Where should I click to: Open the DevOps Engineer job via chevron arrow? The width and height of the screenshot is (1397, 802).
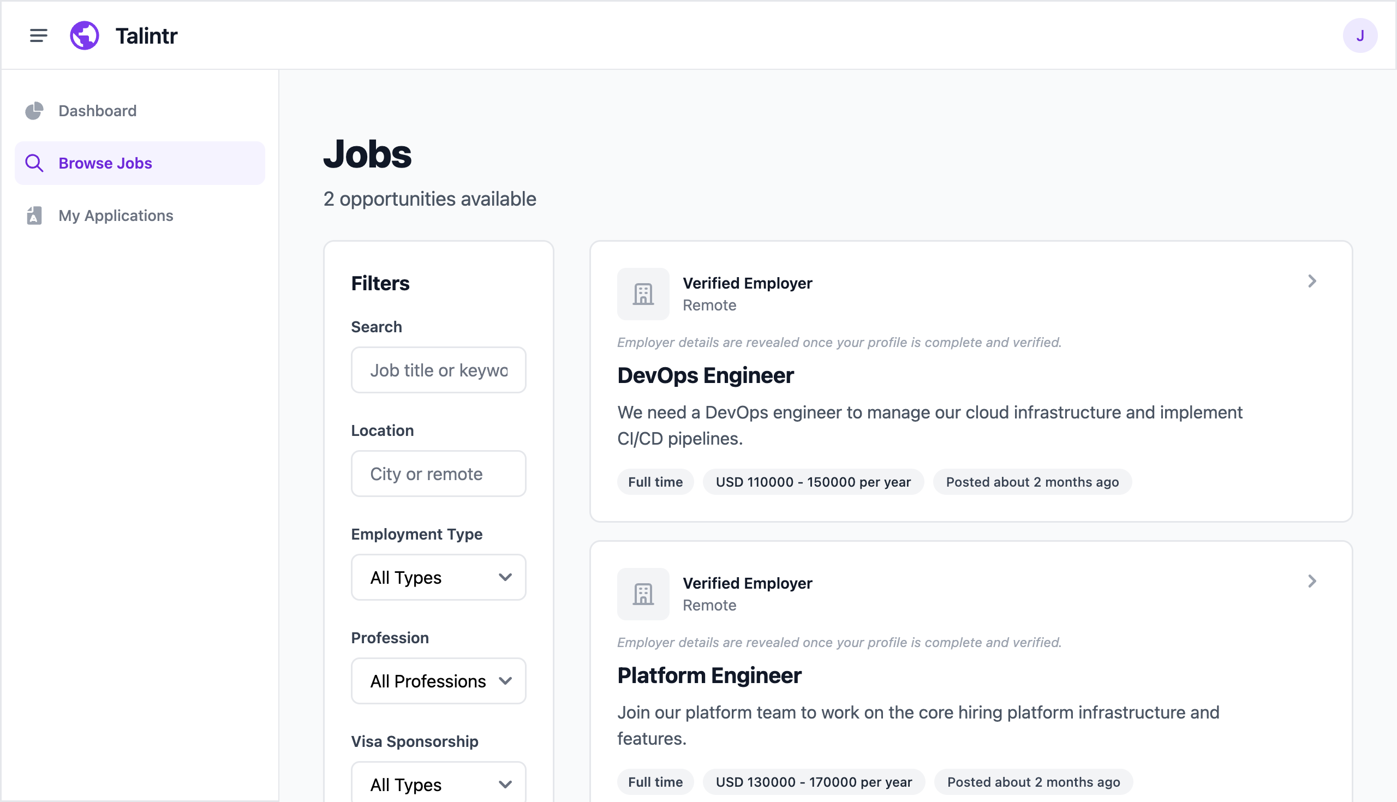pyautogui.click(x=1312, y=281)
